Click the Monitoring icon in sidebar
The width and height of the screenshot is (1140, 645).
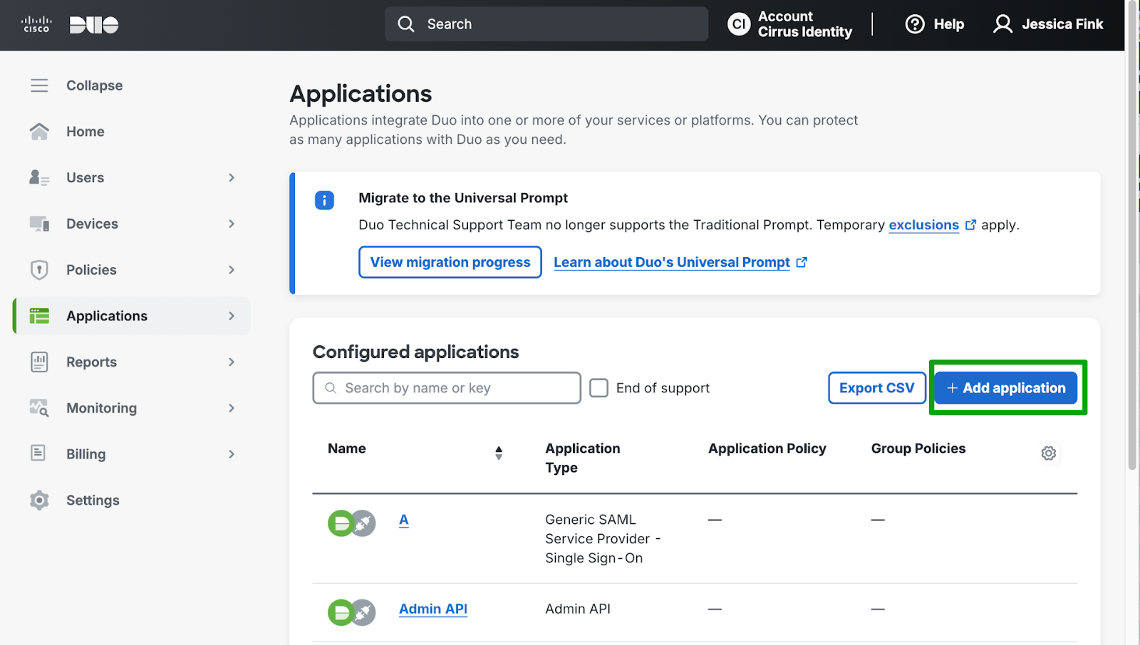tap(39, 408)
